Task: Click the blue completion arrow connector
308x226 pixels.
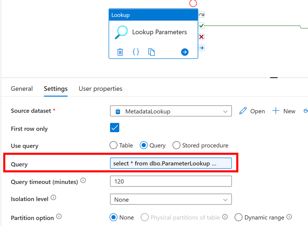Action: 201,48
